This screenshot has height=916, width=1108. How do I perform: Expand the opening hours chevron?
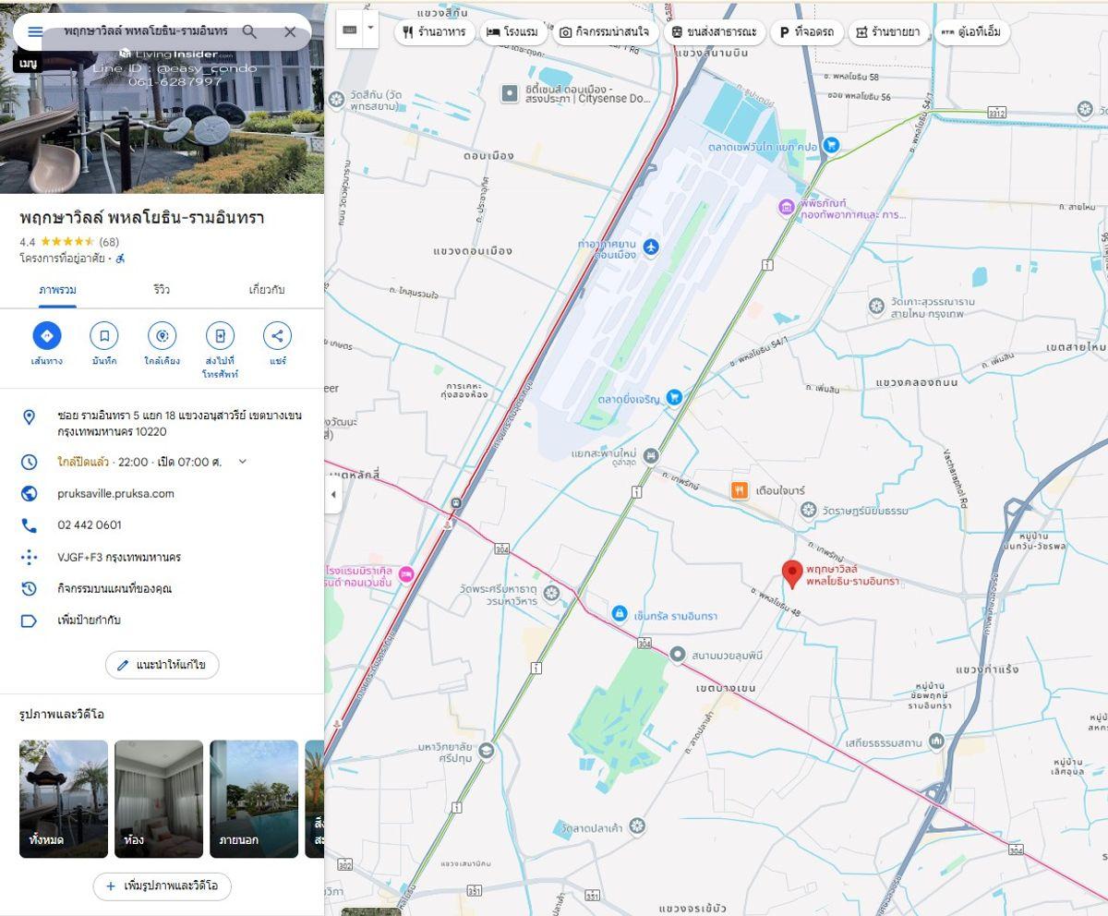[243, 462]
